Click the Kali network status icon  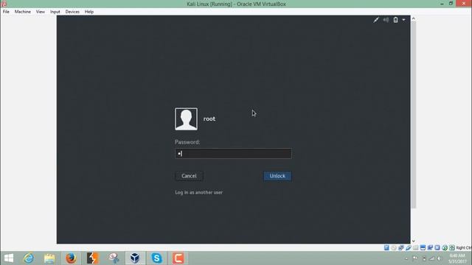pos(376,20)
